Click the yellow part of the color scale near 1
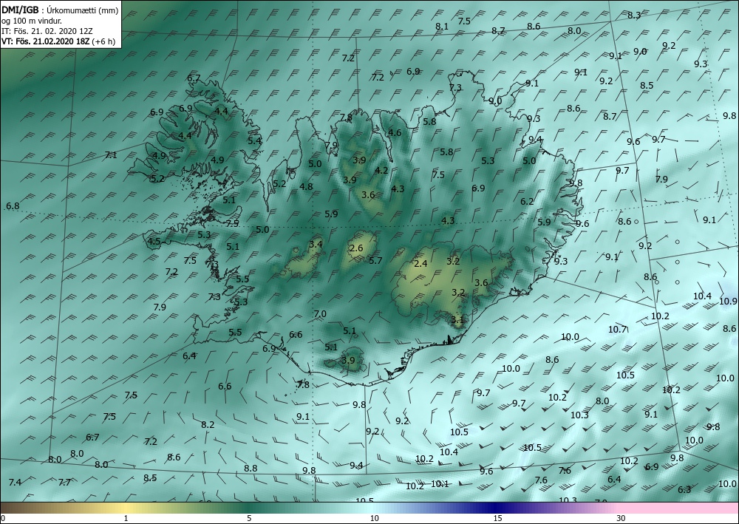This screenshot has width=739, height=524. [126, 508]
